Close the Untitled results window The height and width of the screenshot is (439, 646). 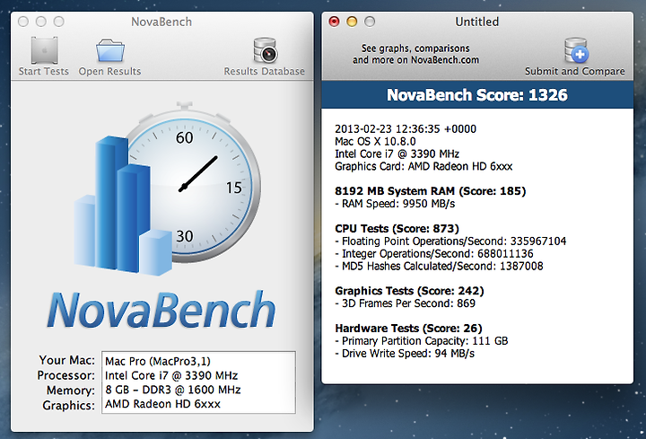[x=334, y=22]
